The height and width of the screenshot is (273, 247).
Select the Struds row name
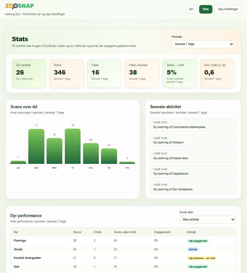click(x=18, y=249)
